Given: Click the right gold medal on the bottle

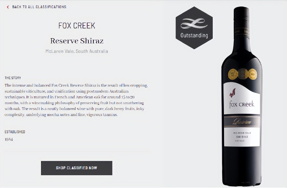Looking at the screenshot, I should pos(252,74).
